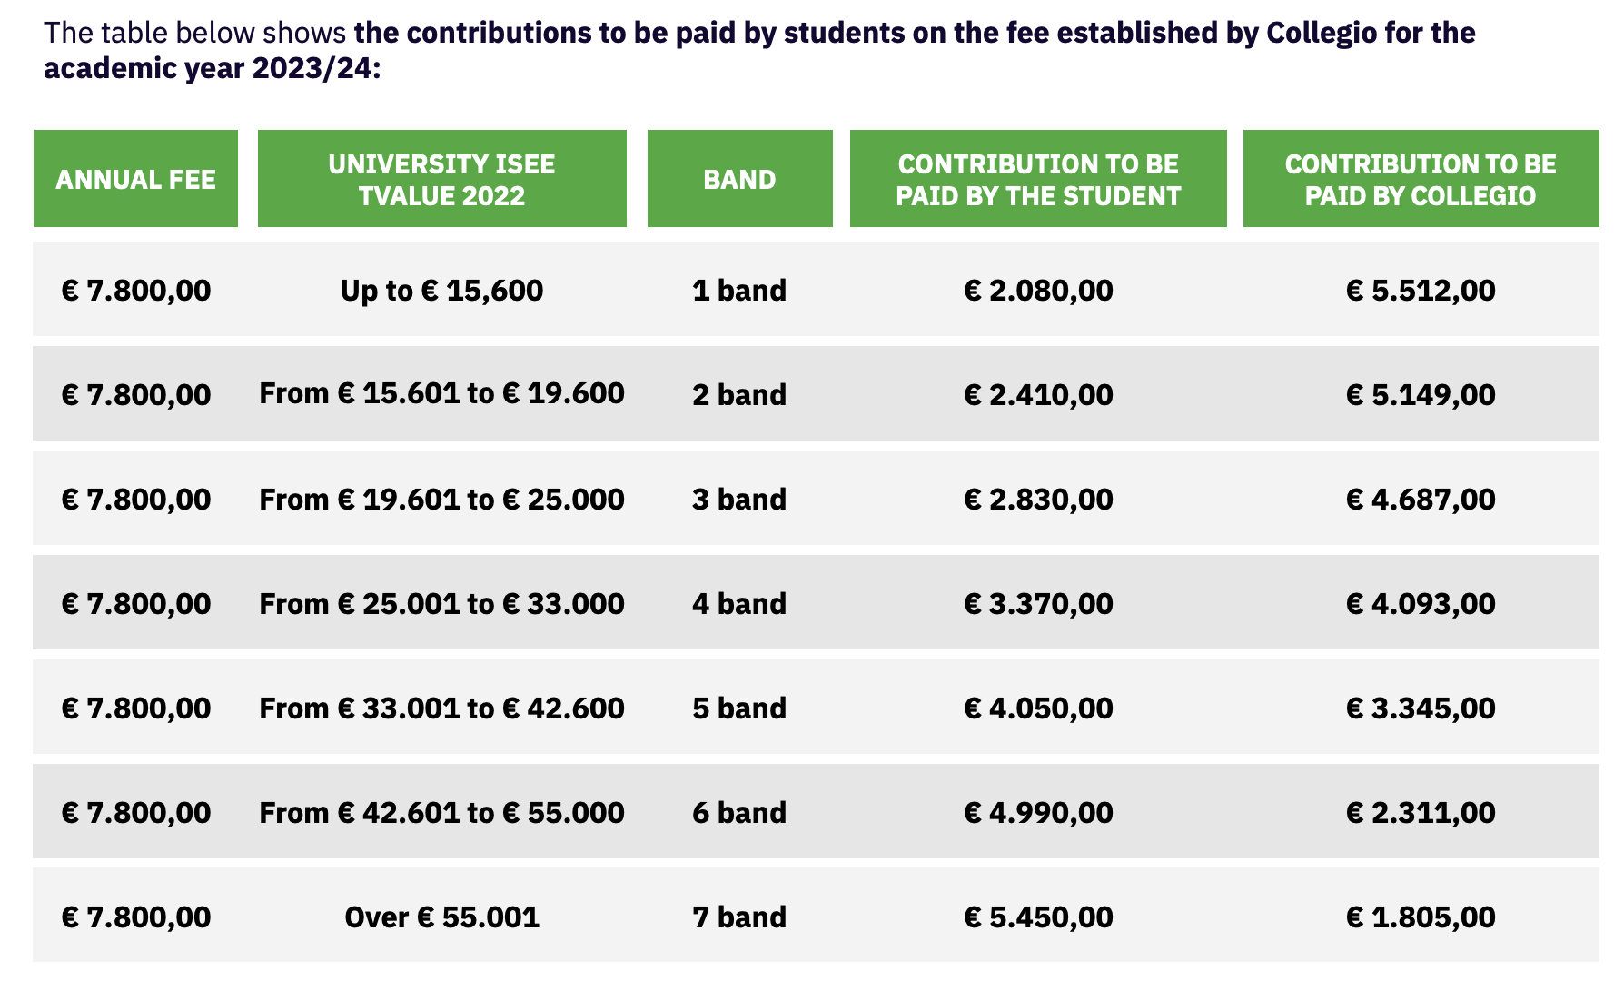Image resolution: width=1624 pixels, height=981 pixels.
Task: Select 'From € 15.601 to € 19.600' cell
Action: pyautogui.click(x=441, y=393)
